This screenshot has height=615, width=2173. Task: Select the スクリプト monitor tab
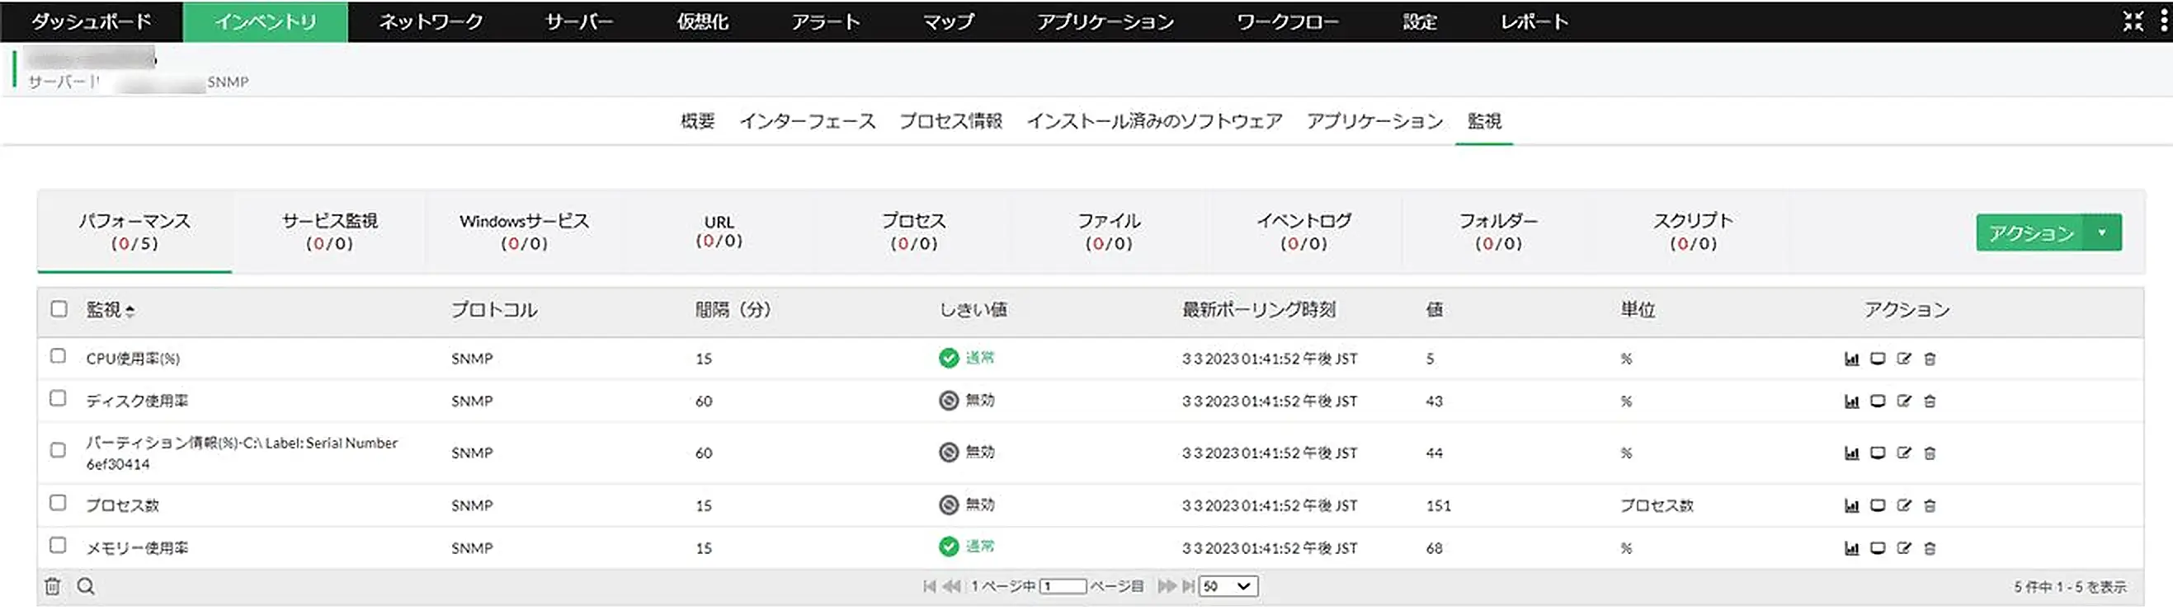point(1692,232)
